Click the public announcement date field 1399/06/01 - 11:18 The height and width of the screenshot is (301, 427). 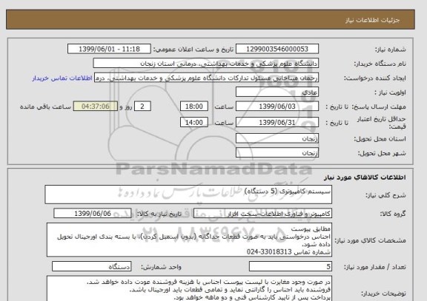[x=109, y=49]
